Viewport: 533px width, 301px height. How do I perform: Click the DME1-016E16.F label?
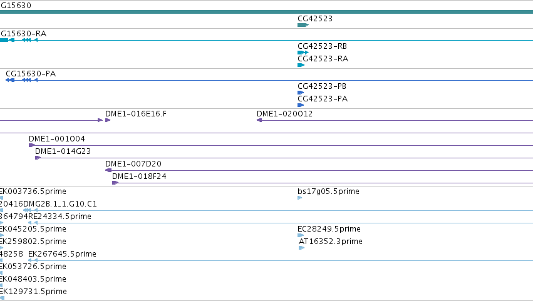pyautogui.click(x=136, y=114)
